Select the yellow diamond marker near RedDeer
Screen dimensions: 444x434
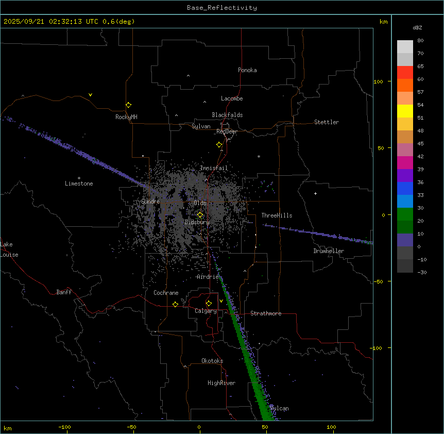pos(219,144)
